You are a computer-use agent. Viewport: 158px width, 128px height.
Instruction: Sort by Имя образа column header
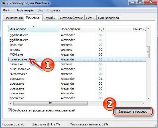tap(34, 29)
